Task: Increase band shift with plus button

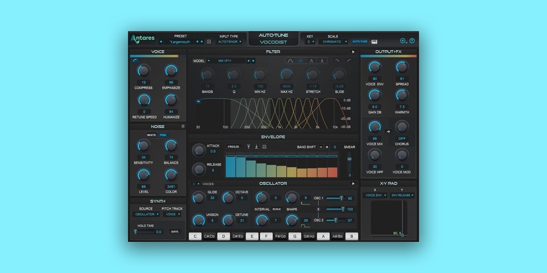Action: (327, 147)
